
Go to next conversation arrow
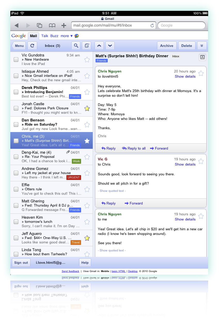click(110, 46)
